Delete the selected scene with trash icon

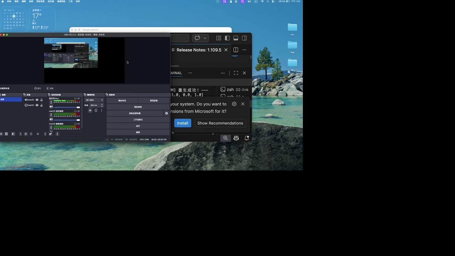(6, 134)
